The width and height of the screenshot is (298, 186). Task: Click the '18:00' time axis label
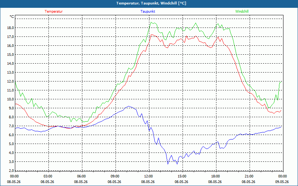point(215,176)
